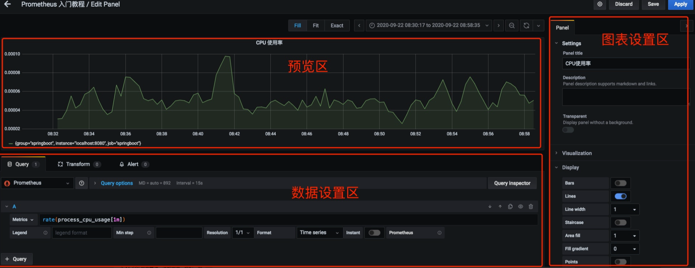Open the refresh interval dropdown arrow

click(538, 26)
